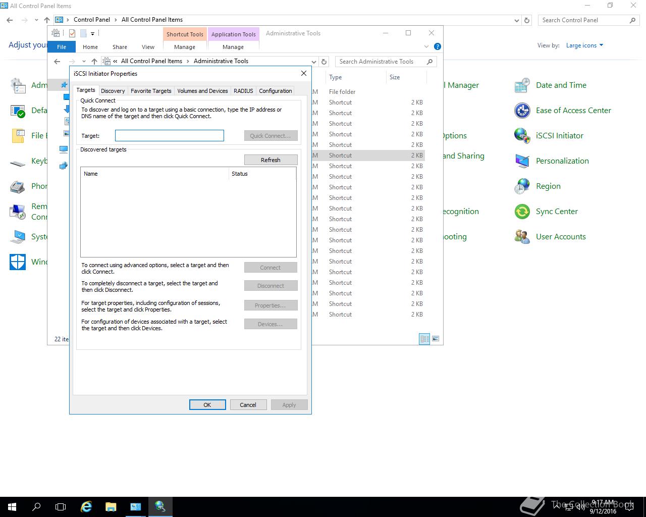Viewport: 646px width, 517px height.
Task: Click the Target input field
Action: (x=170, y=135)
